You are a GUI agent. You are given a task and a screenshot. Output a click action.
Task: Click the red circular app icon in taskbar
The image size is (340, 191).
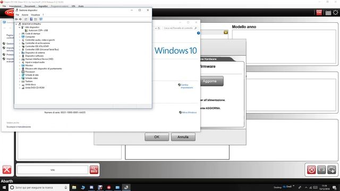tap(108, 187)
